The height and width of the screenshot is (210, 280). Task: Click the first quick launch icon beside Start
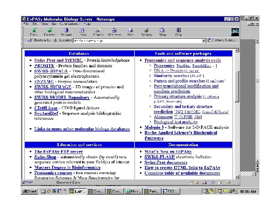click(44, 191)
